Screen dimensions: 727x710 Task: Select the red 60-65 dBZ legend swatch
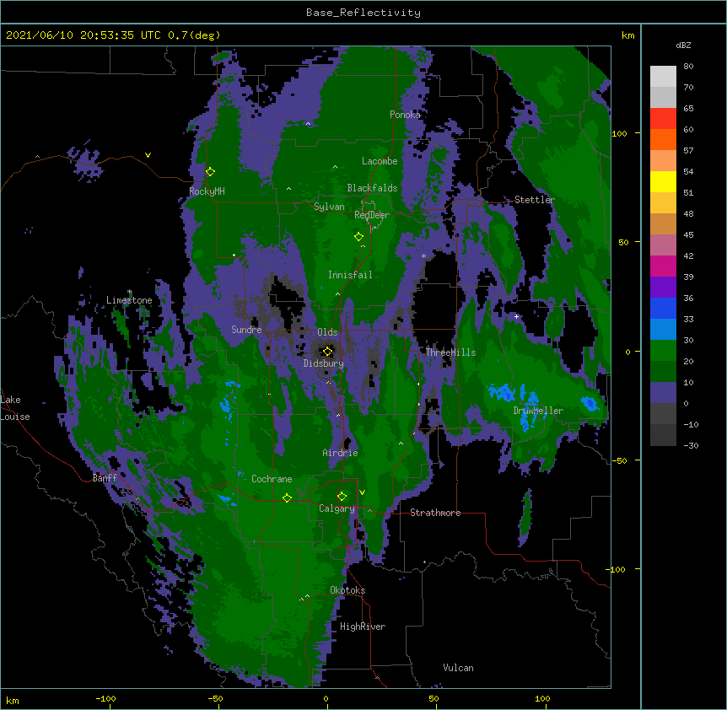tap(663, 119)
